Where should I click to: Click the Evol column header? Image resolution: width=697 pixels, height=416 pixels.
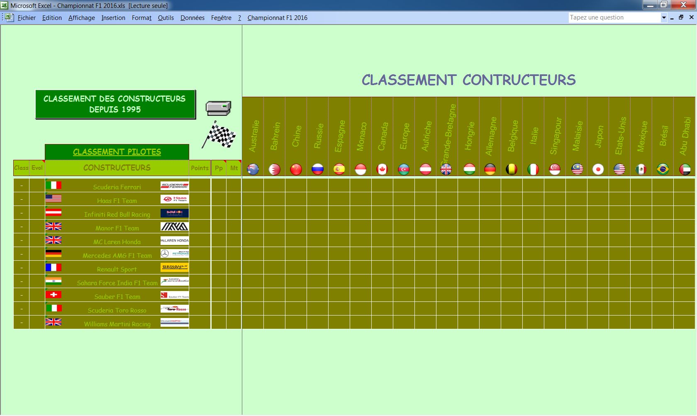coord(37,168)
